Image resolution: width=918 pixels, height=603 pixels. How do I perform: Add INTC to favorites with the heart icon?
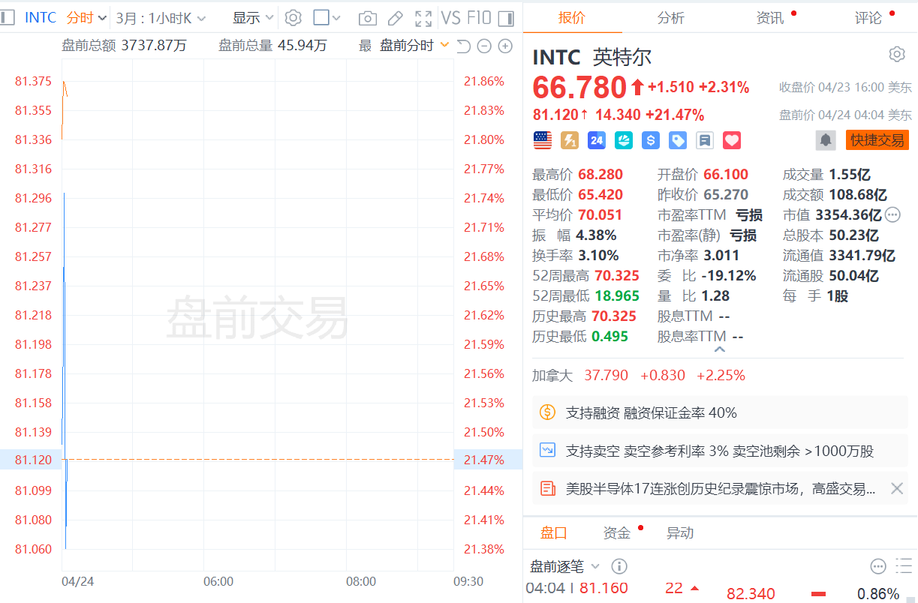pyautogui.click(x=732, y=140)
